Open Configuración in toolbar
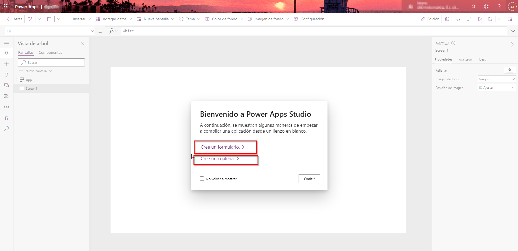The width and height of the screenshot is (518, 251). tap(309, 19)
